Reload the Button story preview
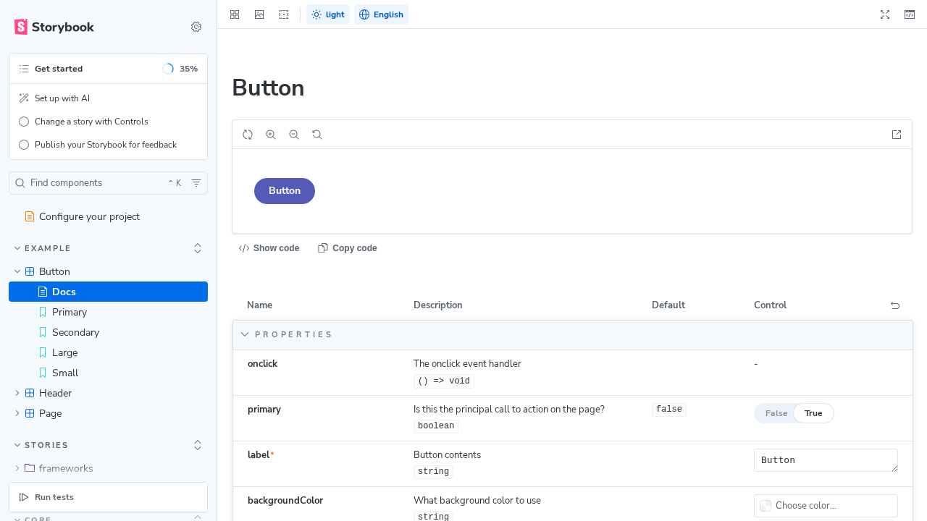 tap(248, 135)
